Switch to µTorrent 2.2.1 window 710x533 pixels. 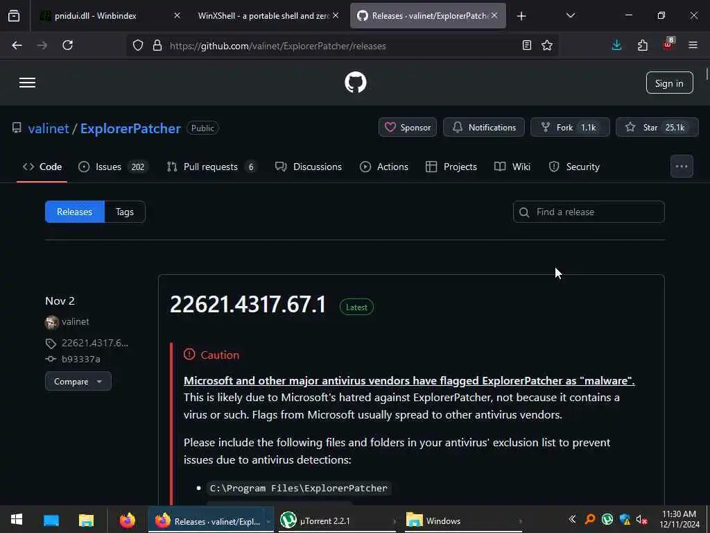point(338,521)
